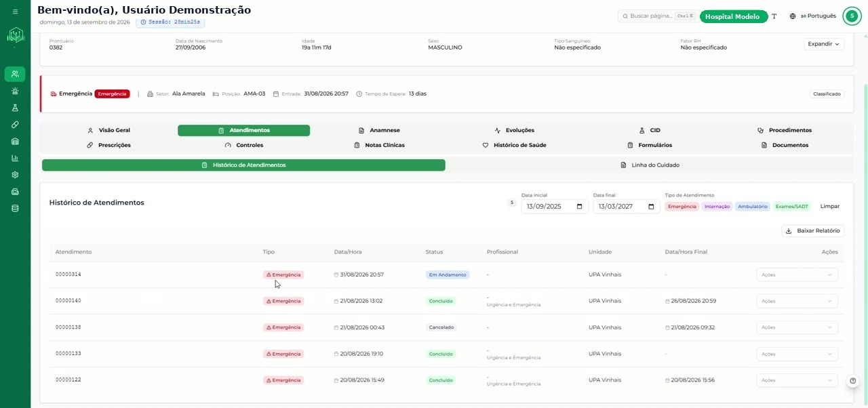The height and width of the screenshot is (408, 868).
Task: Click the Classificado status badge
Action: pos(827,94)
